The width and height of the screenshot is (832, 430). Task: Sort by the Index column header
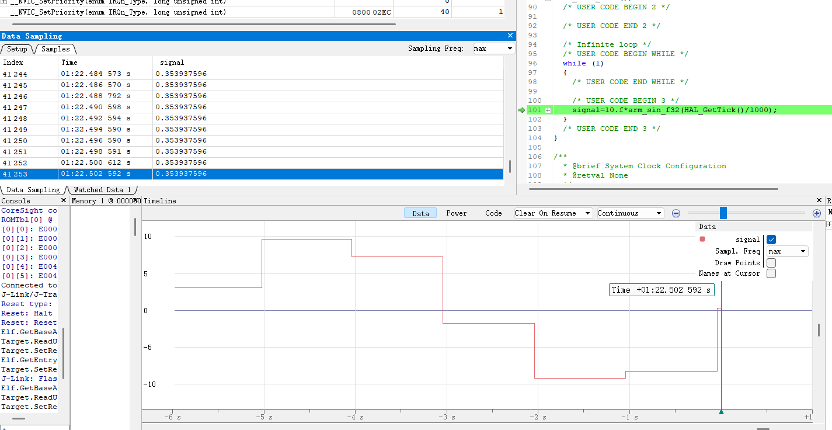point(29,62)
